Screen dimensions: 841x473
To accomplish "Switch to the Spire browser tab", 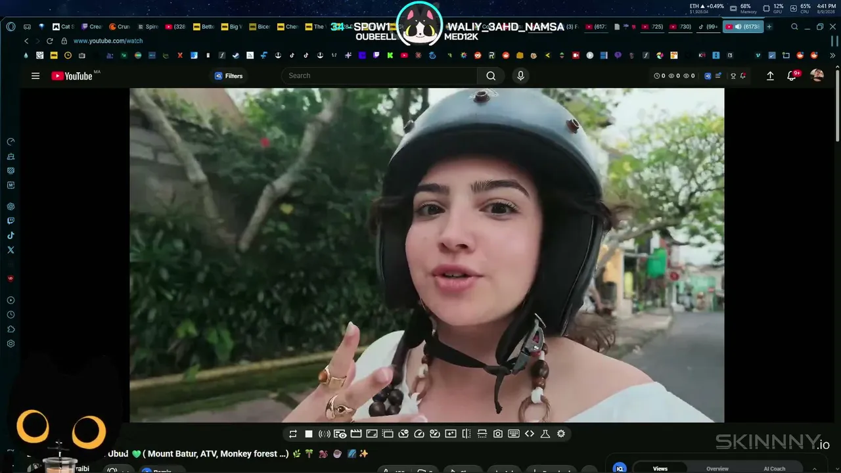I will point(148,27).
